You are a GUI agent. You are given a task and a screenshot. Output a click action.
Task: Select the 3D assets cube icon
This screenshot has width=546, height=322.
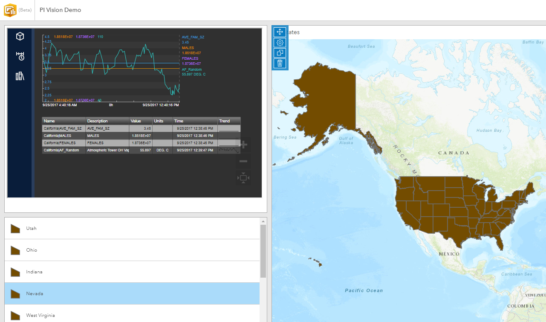point(19,36)
